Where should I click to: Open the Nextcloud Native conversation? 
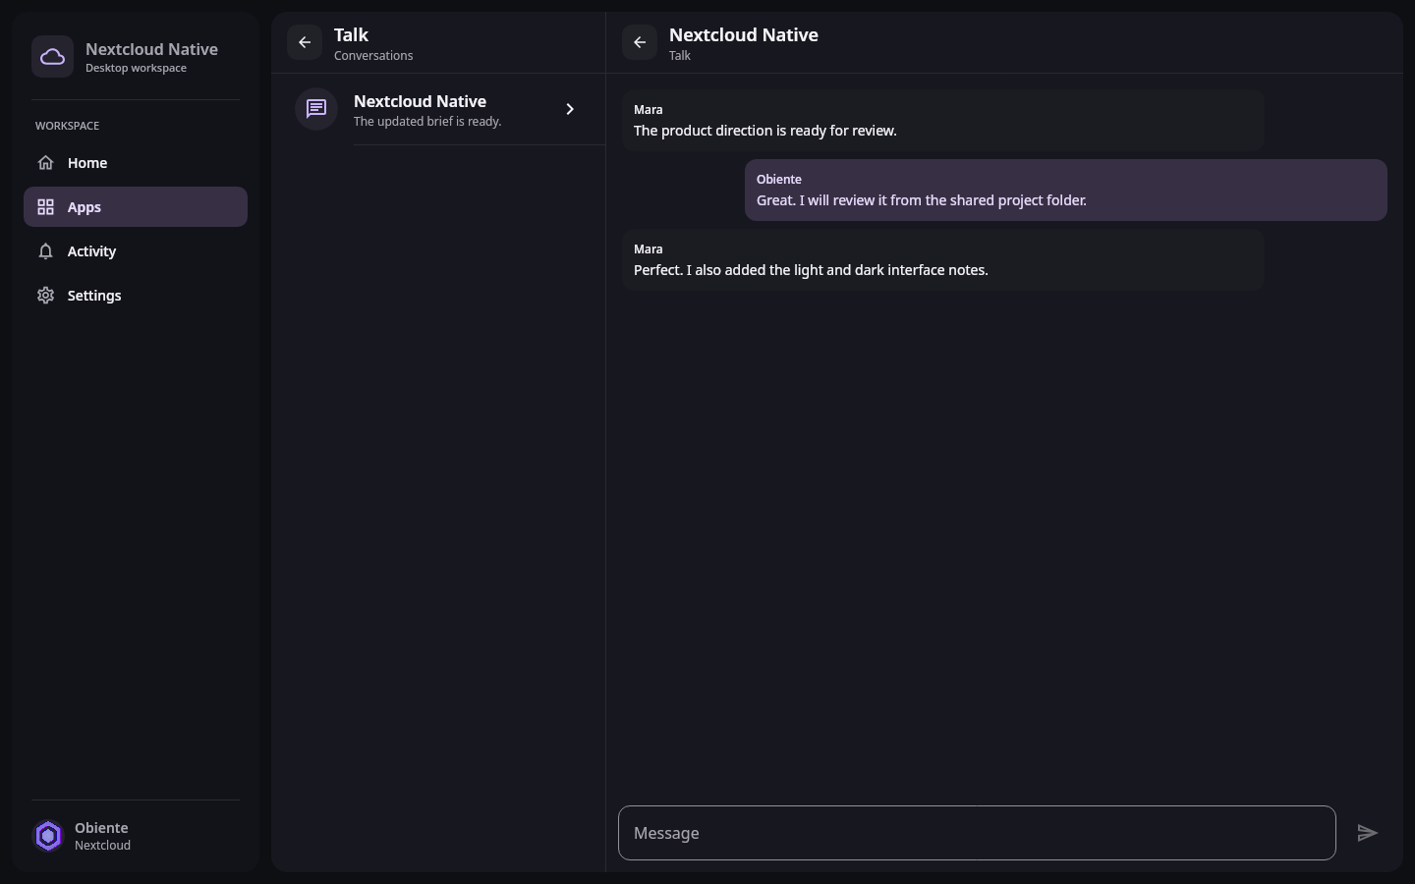click(438, 109)
